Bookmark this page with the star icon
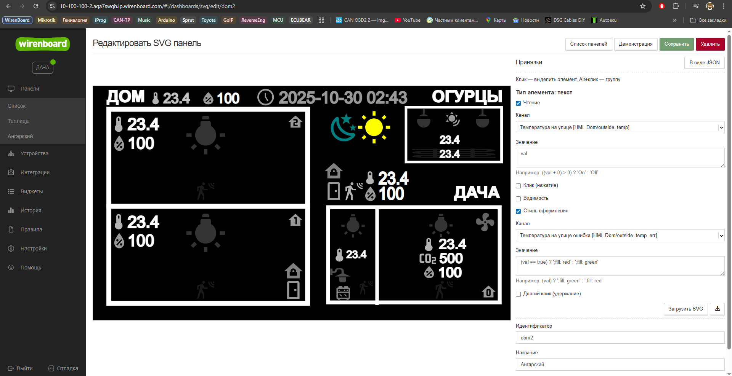 pos(643,6)
